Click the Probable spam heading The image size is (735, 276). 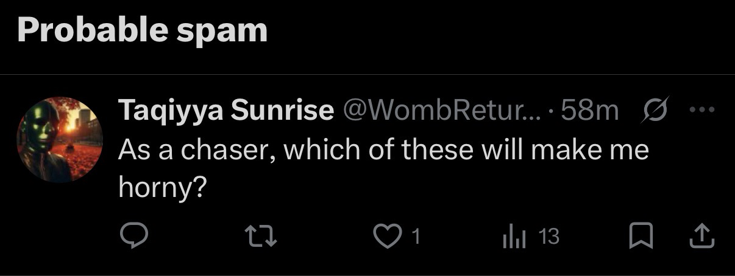[x=142, y=30]
